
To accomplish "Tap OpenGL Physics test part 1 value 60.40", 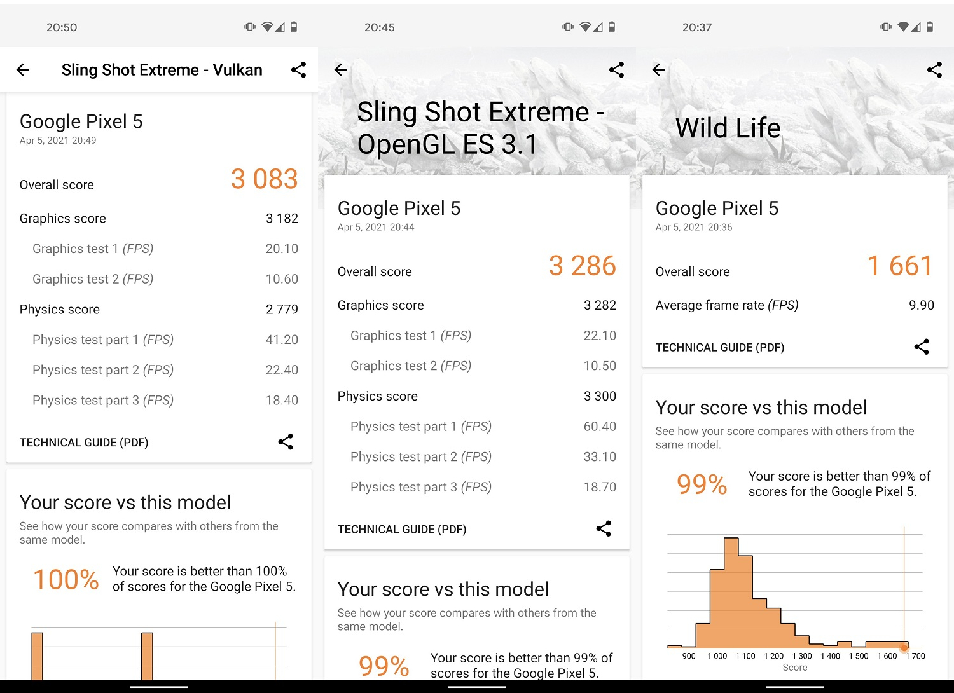I will (600, 426).
